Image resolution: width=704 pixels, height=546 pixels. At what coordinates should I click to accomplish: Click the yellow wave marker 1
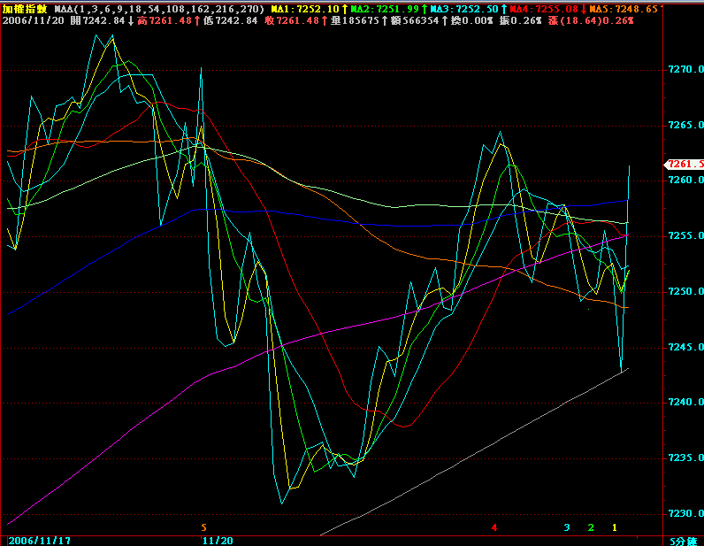click(615, 527)
